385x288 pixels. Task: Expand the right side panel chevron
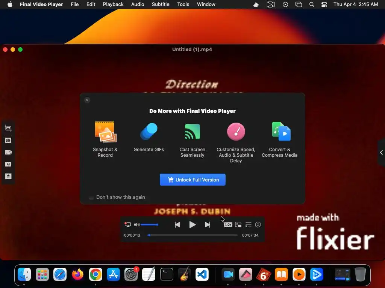coord(381,152)
